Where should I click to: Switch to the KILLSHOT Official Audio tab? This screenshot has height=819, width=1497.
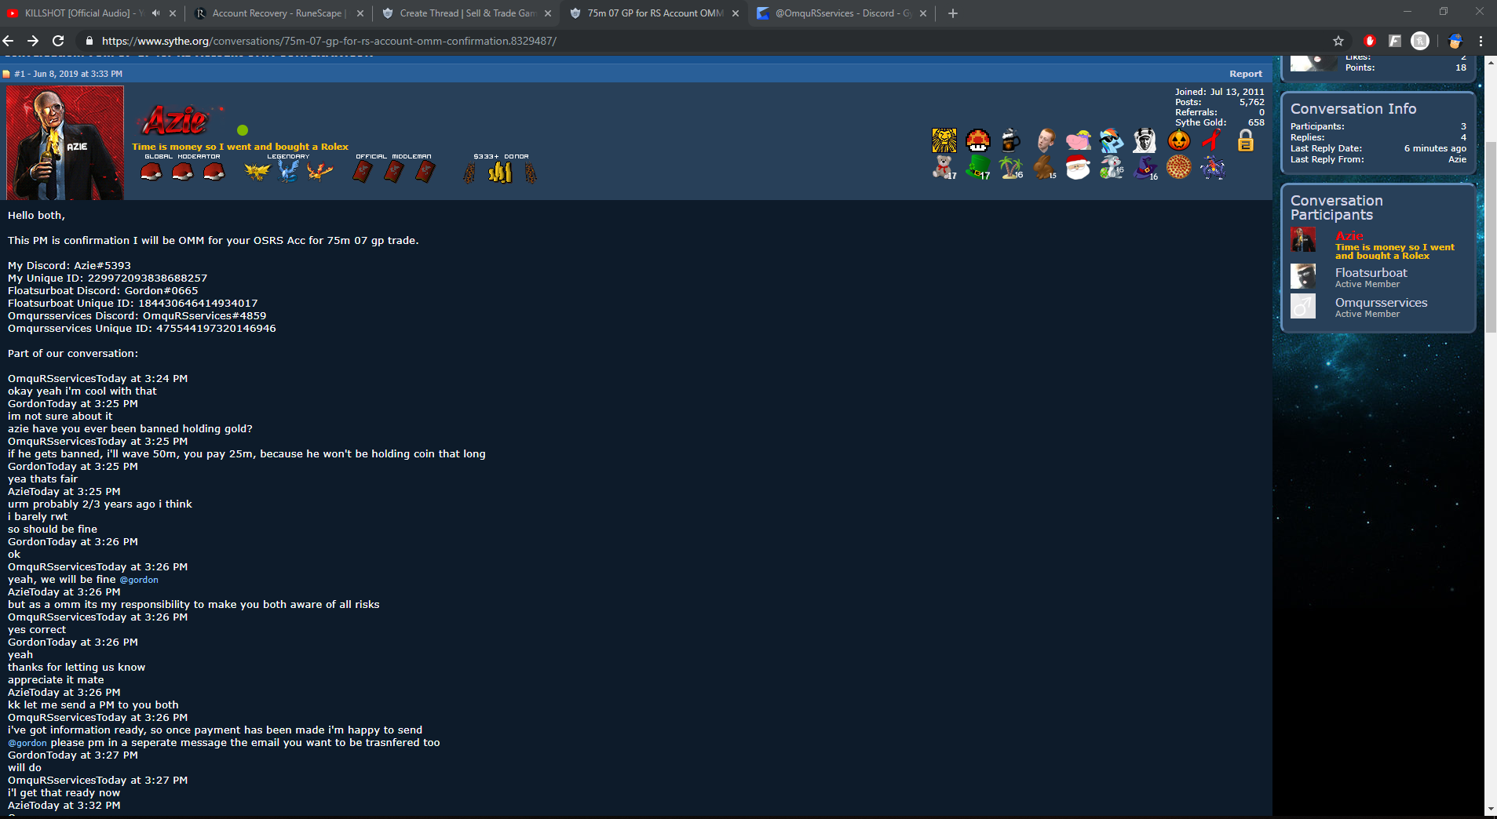point(82,13)
